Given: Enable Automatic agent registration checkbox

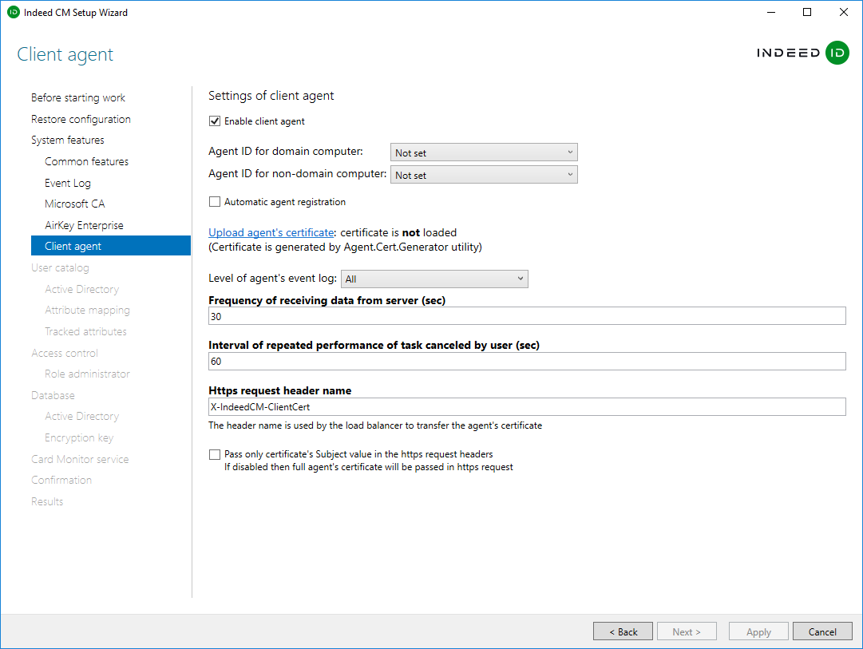Looking at the screenshot, I should coord(215,202).
